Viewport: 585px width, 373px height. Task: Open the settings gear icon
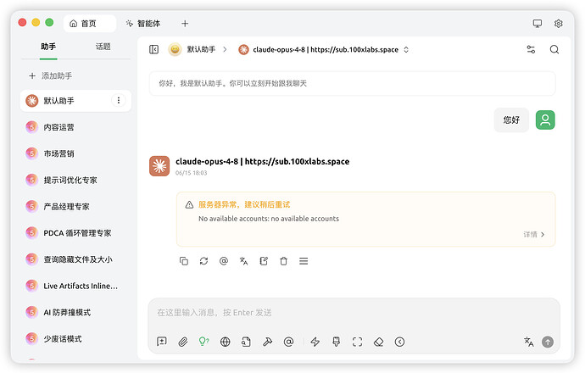tap(558, 24)
